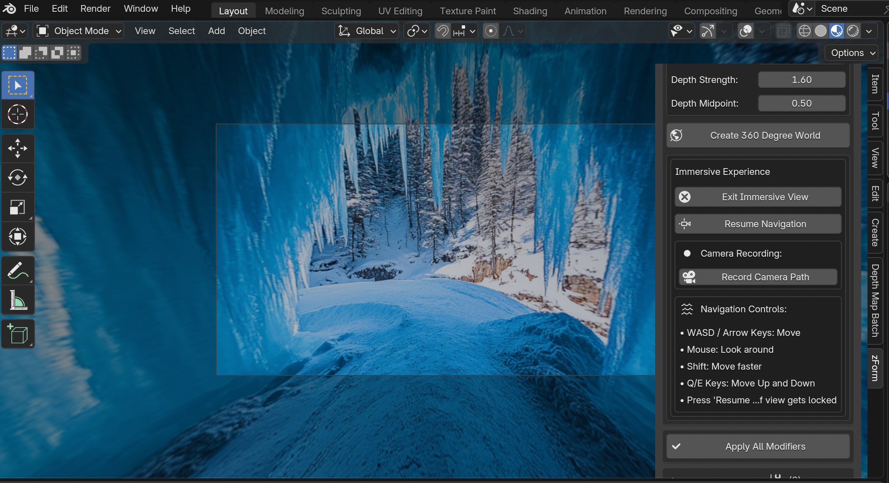Click the scene browse icon beside Scene

pos(802,8)
